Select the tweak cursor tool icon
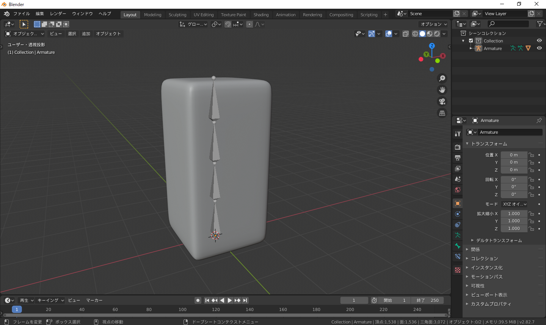Viewport: 546px width, 325px height. 24,24
